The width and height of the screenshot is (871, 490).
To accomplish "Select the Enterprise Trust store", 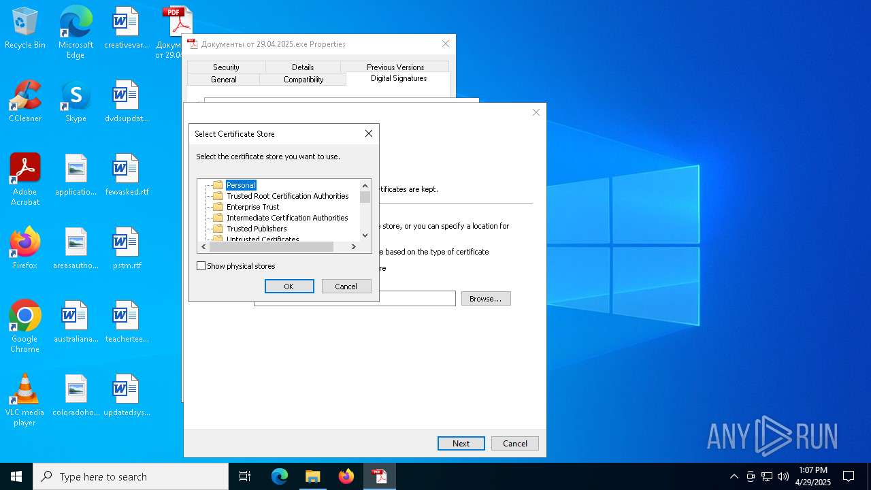I will (x=252, y=207).
